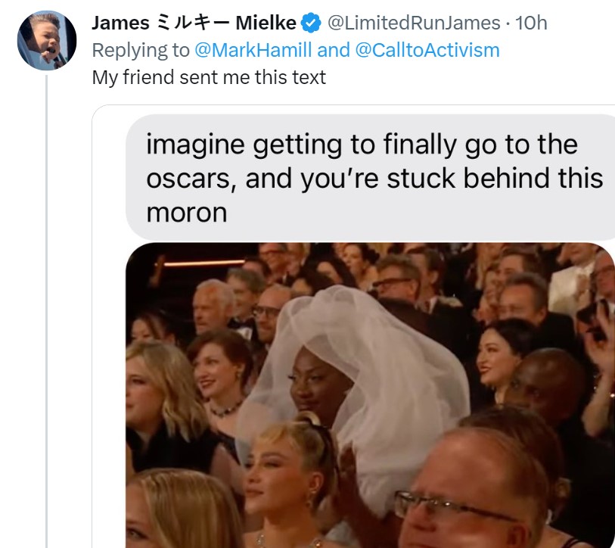This screenshot has height=548, width=615.
Task: Visit the @CalltoActivism mention link
Action: 430,51
